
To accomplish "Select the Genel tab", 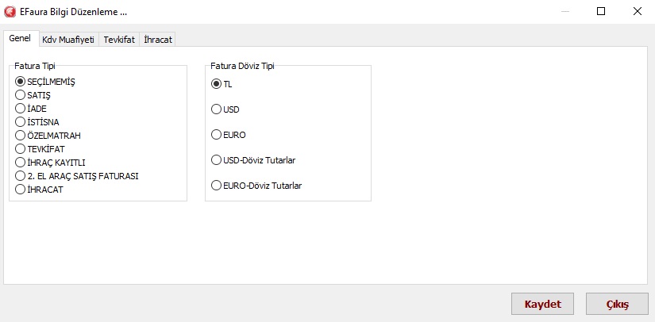I will point(20,38).
